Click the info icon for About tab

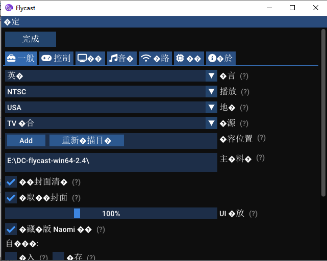(212, 58)
